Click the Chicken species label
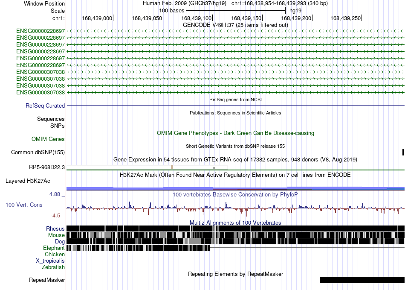The width and height of the screenshot is (405, 290). tap(55, 255)
